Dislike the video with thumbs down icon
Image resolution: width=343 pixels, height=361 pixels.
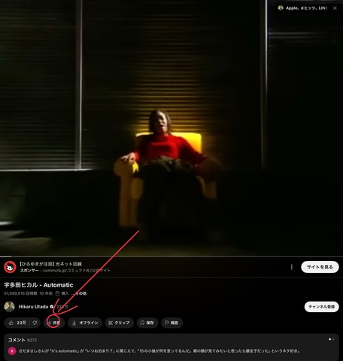[x=35, y=323]
